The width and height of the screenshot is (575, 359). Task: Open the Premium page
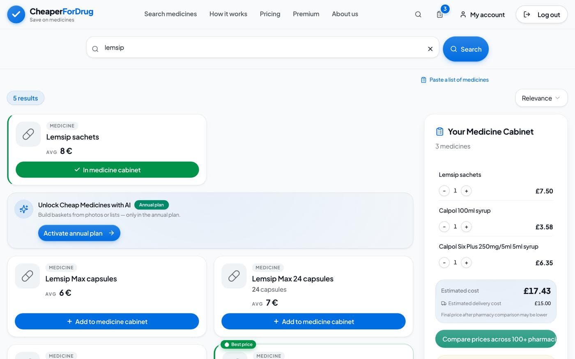point(306,14)
